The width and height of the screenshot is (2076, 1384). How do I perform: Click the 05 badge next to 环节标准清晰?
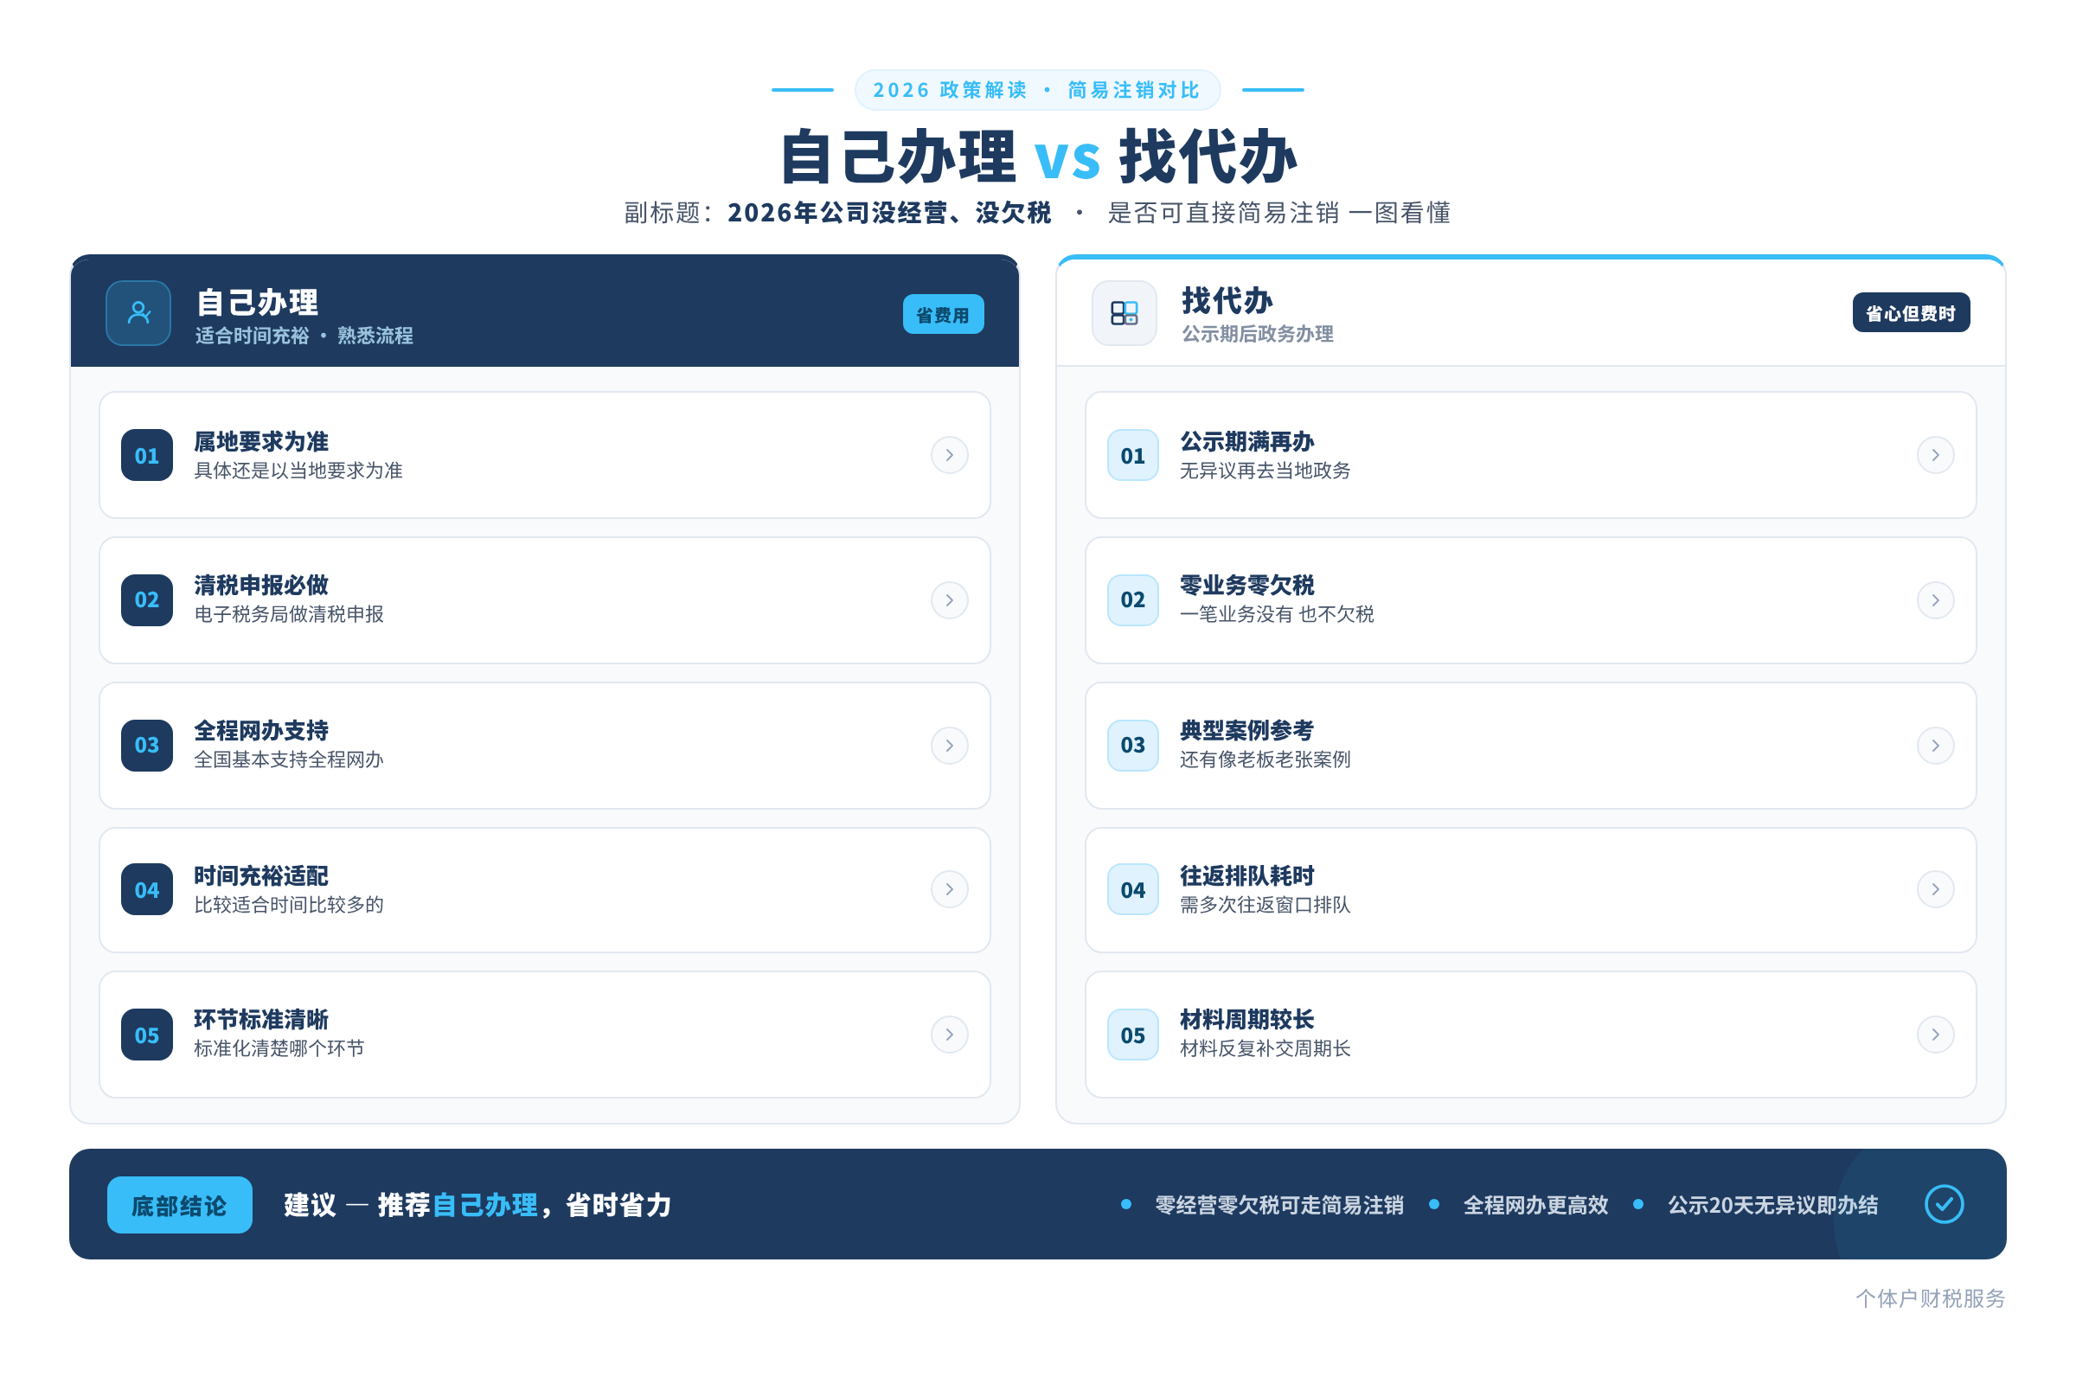147,1035
